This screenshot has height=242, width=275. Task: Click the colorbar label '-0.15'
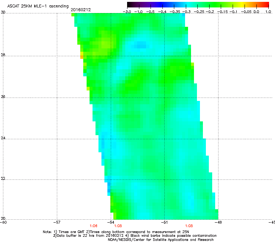pyautogui.click(x=223, y=12)
